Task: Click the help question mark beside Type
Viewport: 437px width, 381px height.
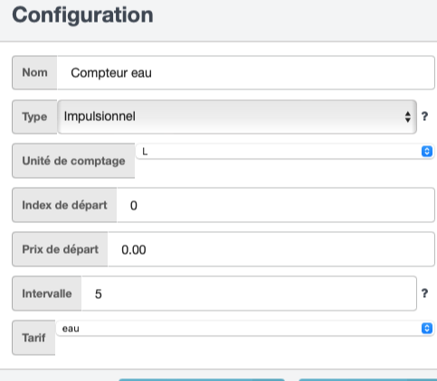Action: [424, 116]
